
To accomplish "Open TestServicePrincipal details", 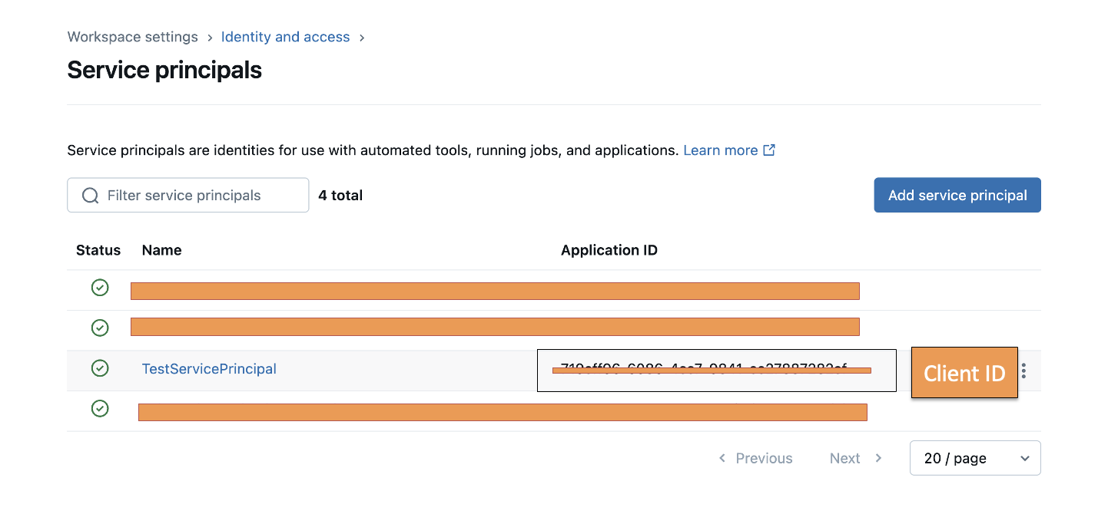I will click(209, 368).
